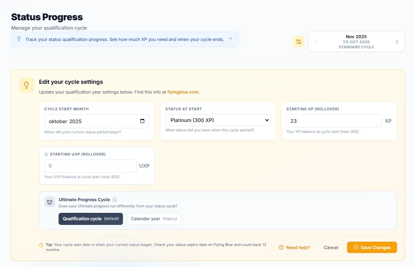Select Qualification cycle (default) option

(x=91, y=219)
